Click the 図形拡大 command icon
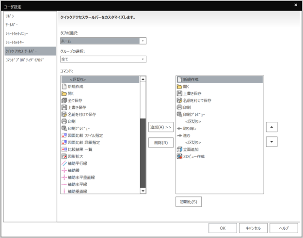The height and width of the screenshot is (238, 303). [64, 157]
